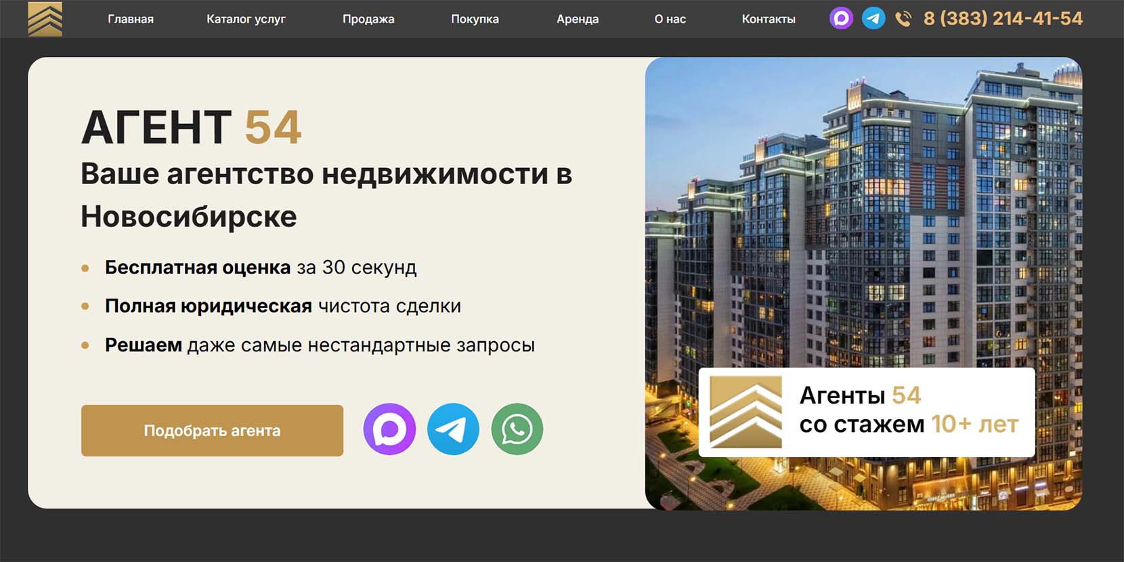Click the Агенты 54 со стажем badge text
The image size is (1124, 562).
click(x=908, y=410)
